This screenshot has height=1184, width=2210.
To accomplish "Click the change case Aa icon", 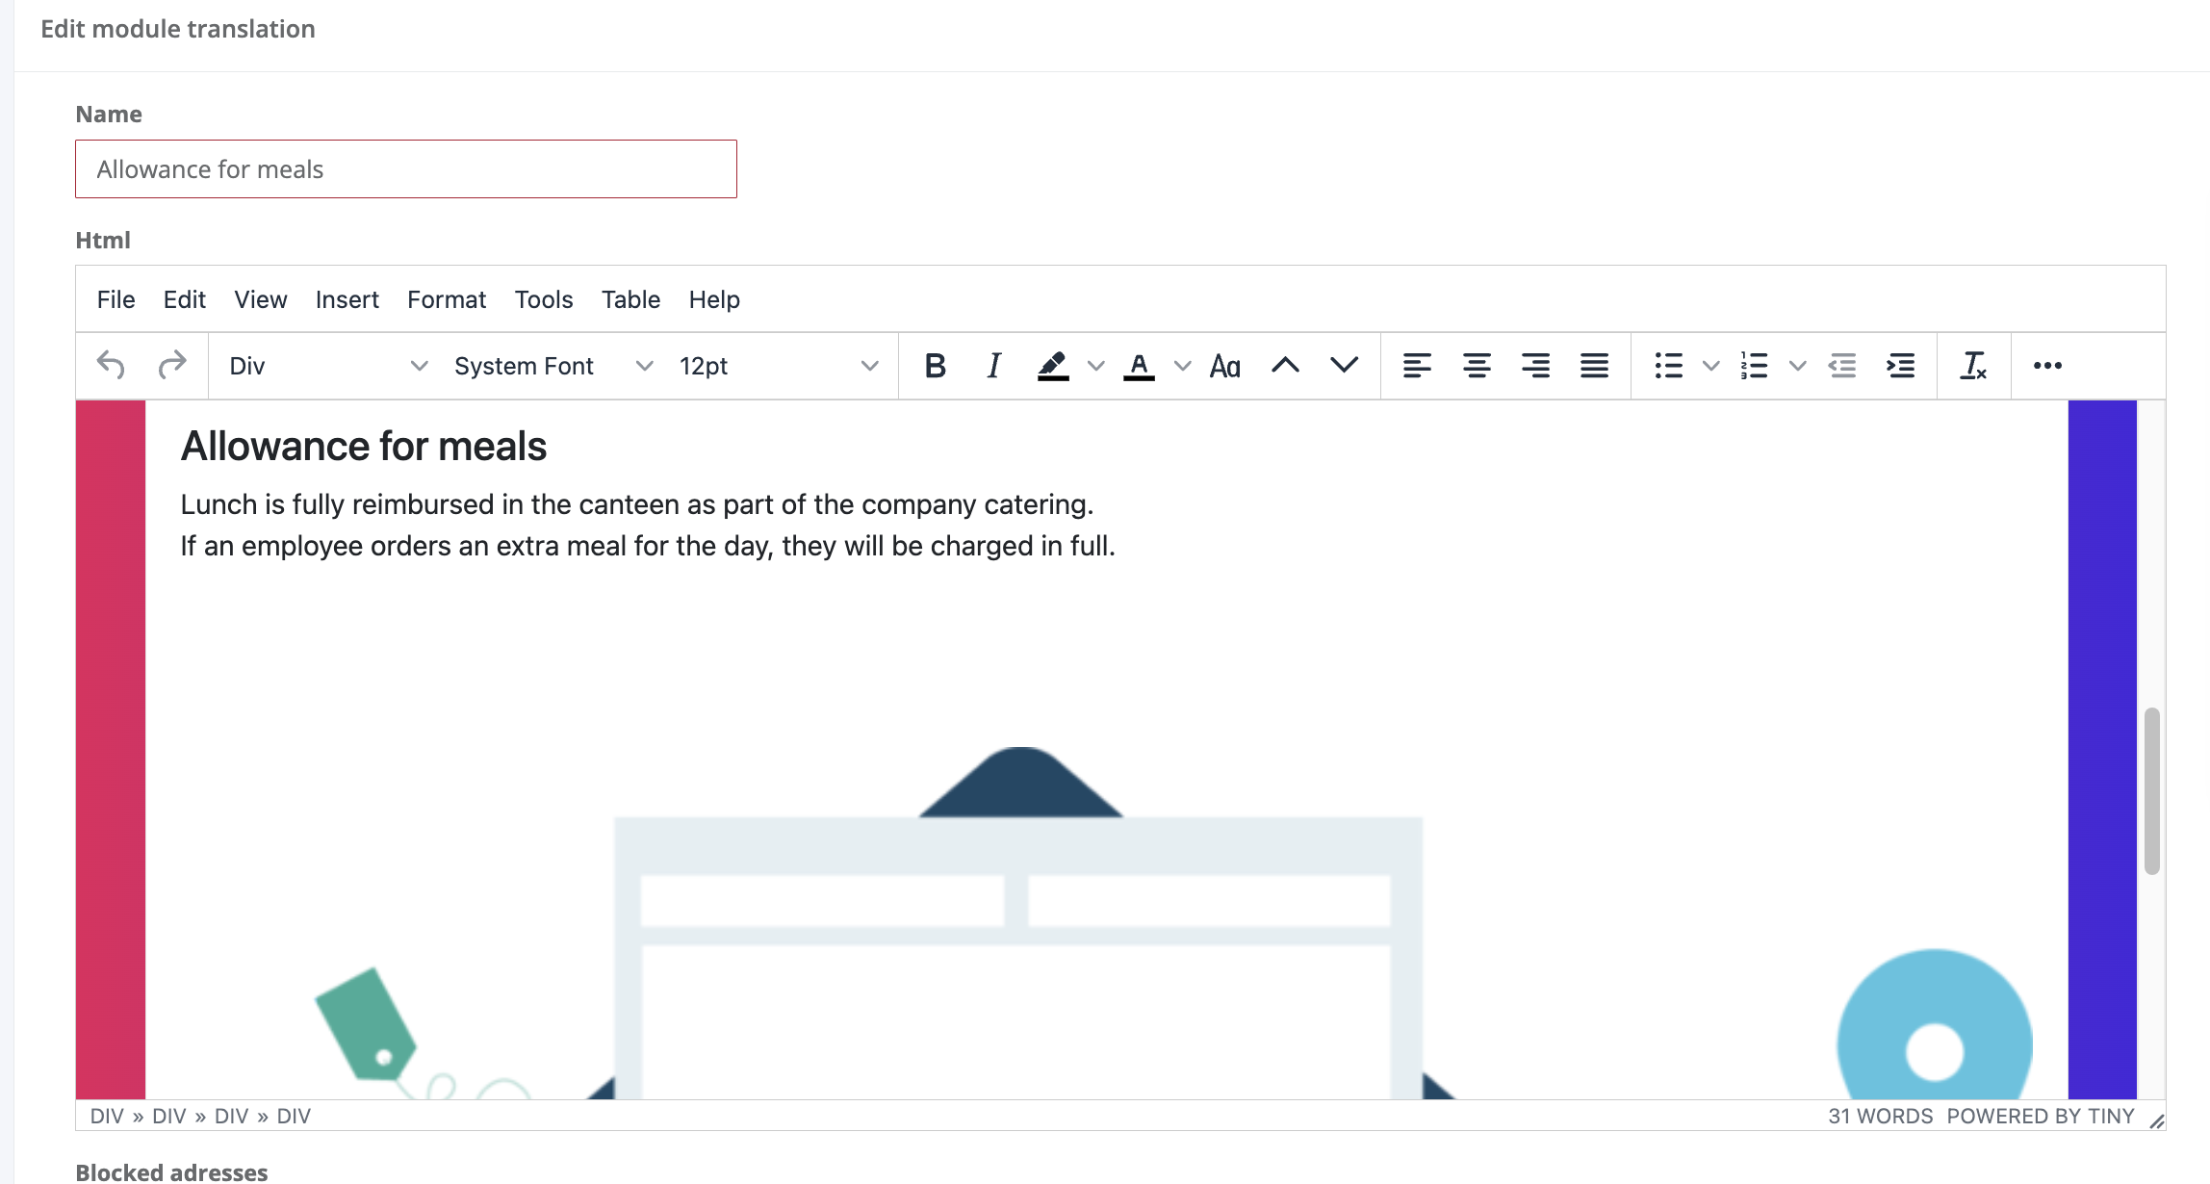I will [1224, 366].
